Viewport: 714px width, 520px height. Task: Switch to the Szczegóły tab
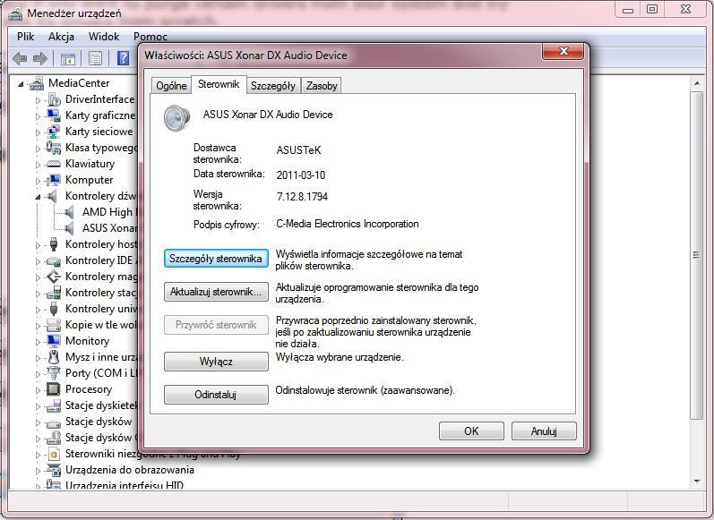[x=272, y=86]
